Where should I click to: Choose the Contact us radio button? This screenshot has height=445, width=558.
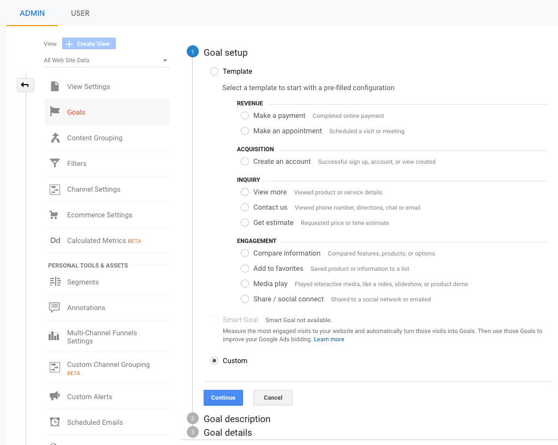tap(245, 207)
